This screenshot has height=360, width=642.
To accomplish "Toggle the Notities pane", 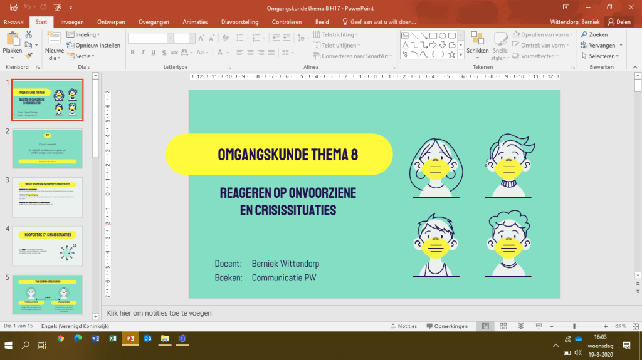I will [x=403, y=326].
